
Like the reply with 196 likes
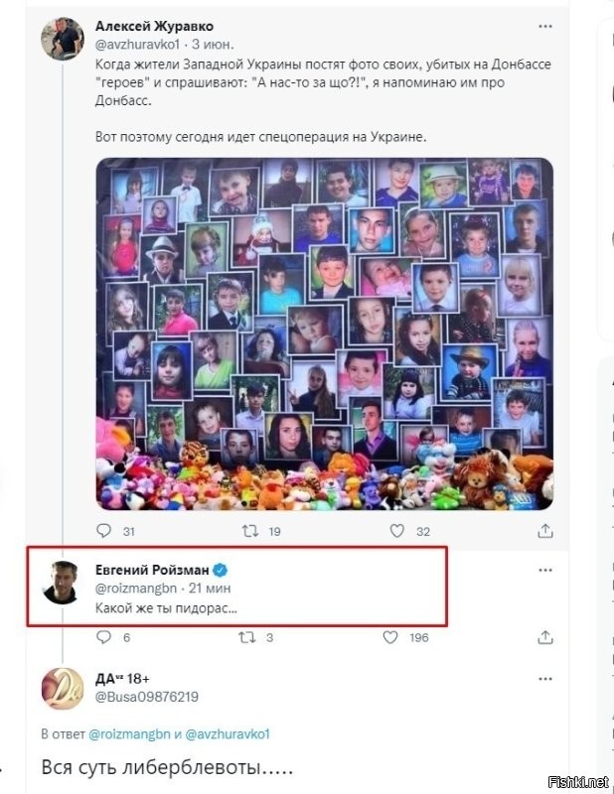tap(389, 637)
